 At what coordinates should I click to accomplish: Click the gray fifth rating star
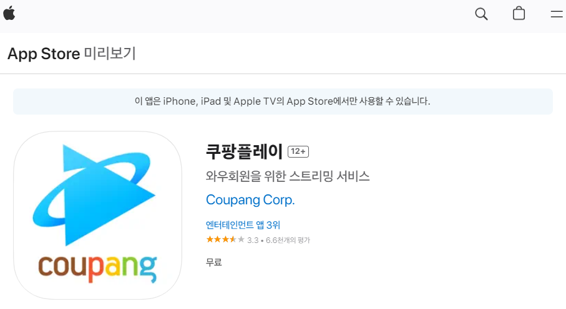point(241,239)
